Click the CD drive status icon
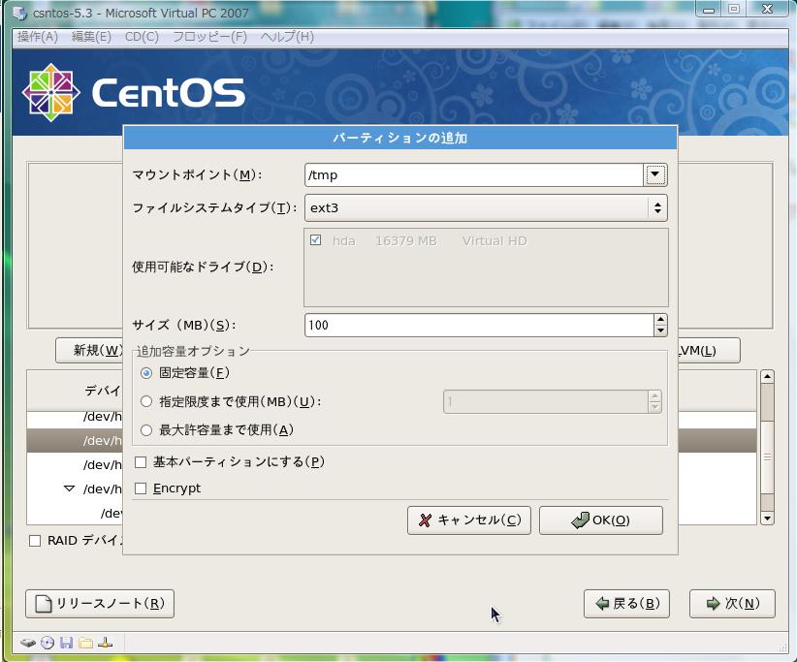Screen dimensions: 797x662 (47, 643)
